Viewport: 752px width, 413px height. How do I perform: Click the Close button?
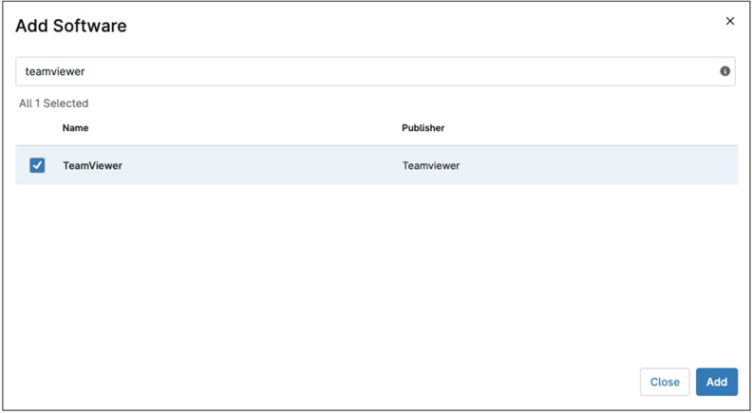[x=665, y=382]
